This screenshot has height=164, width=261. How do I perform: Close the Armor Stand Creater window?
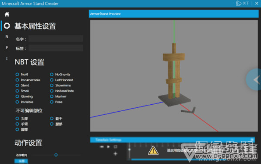pos(257,3)
